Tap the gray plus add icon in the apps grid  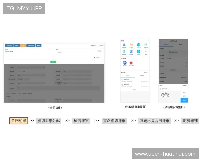pos(146,51)
